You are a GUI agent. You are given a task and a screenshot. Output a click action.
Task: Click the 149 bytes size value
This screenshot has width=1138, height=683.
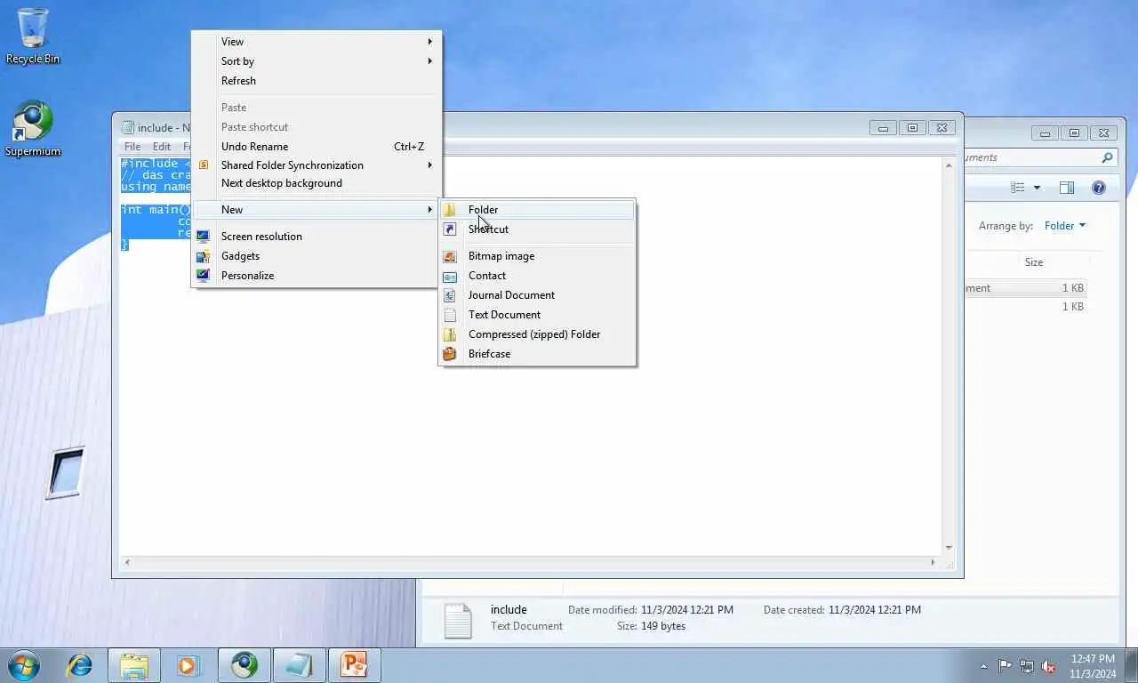tap(662, 626)
